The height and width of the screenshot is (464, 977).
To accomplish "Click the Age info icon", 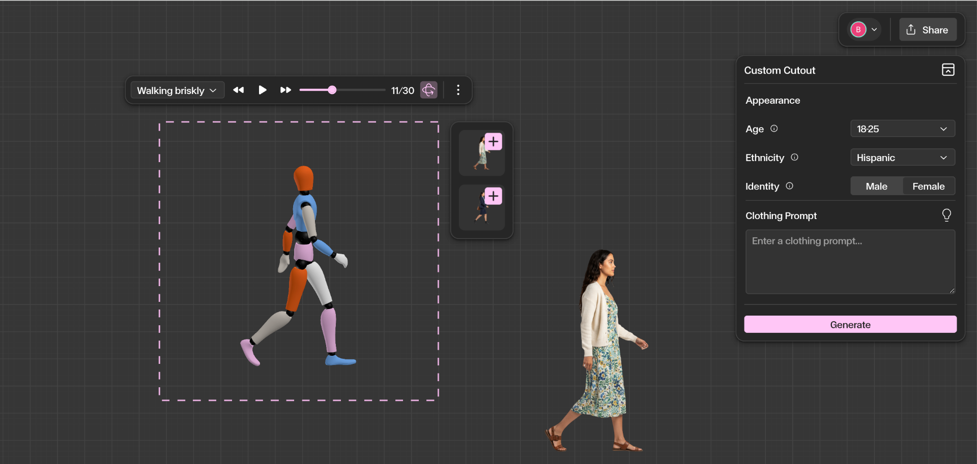I will tap(773, 129).
